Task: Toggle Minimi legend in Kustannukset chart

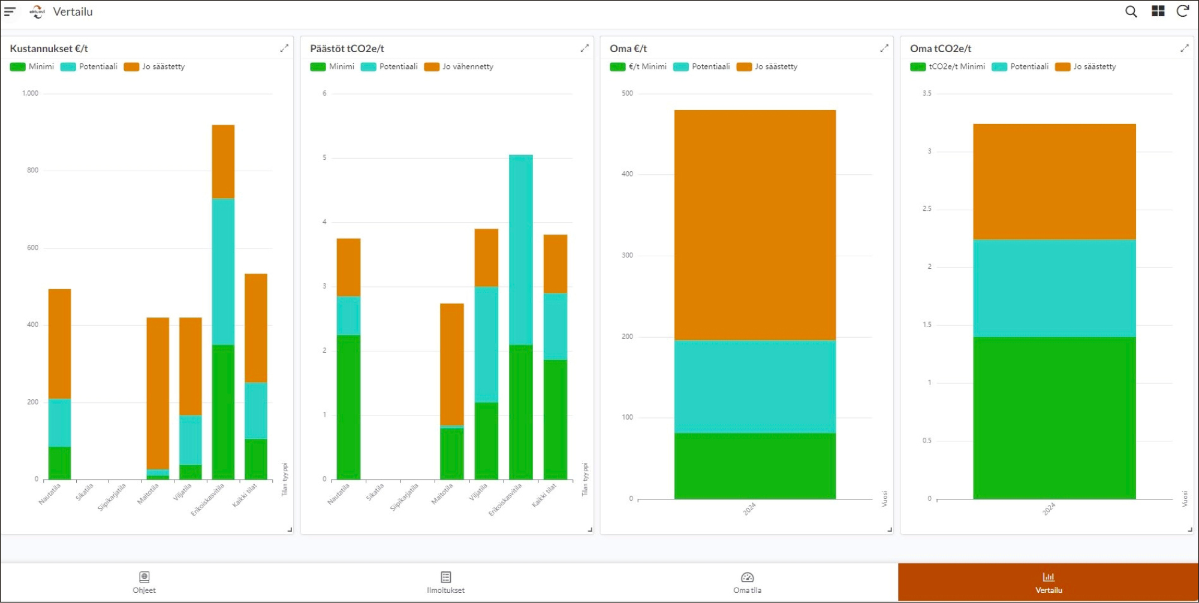Action: (32, 66)
